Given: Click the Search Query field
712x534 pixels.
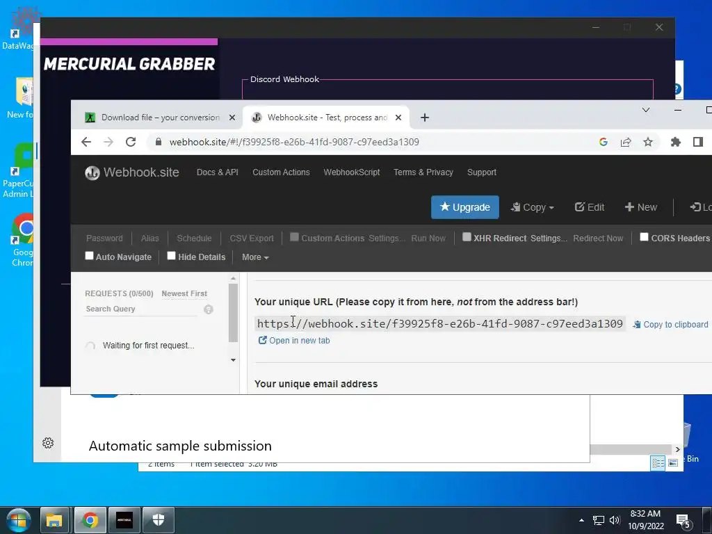Looking at the screenshot, I should [142, 309].
